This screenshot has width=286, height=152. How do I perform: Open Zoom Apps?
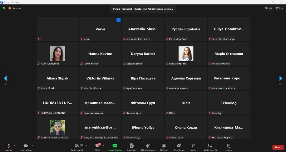tap(194, 147)
